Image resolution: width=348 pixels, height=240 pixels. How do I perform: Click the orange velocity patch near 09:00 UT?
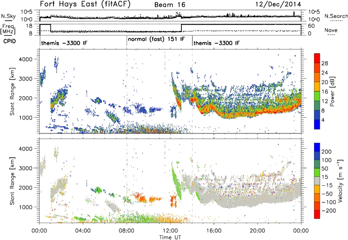(141, 198)
